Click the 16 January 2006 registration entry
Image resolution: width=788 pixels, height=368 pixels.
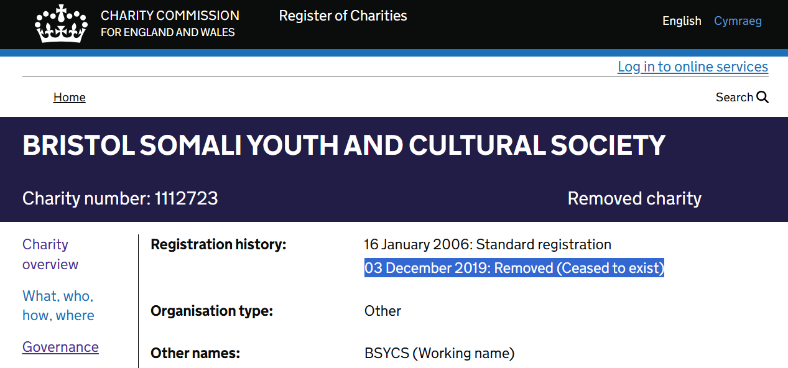pos(488,244)
